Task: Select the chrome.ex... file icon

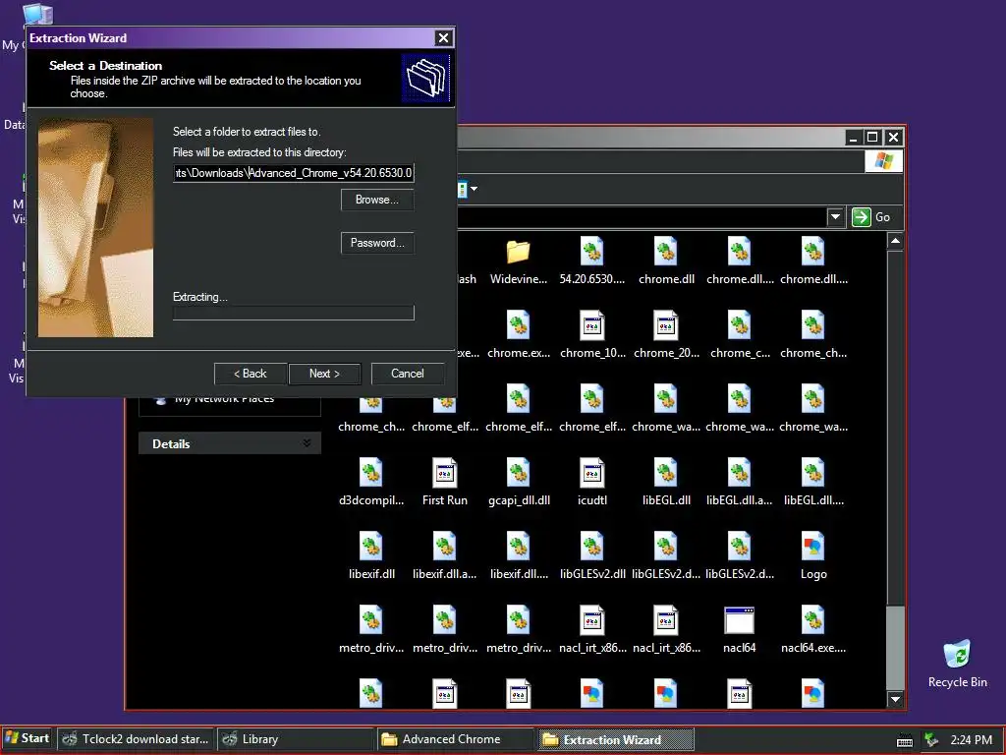Action: click(x=518, y=325)
